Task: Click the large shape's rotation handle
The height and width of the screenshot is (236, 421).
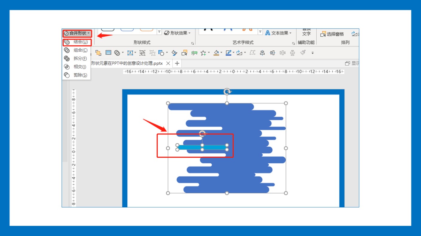Action: click(x=227, y=91)
